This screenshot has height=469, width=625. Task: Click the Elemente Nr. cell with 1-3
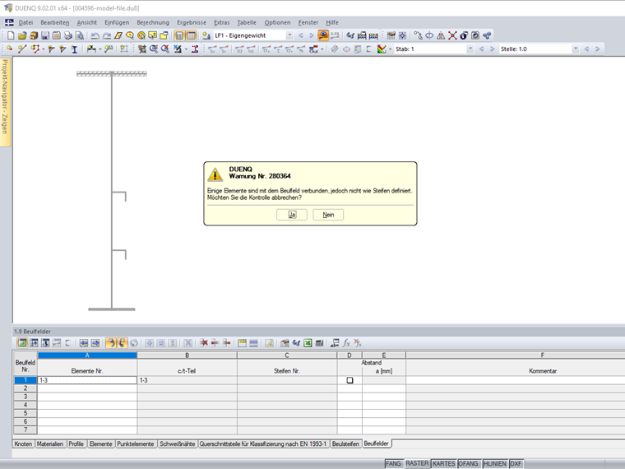[x=87, y=380]
